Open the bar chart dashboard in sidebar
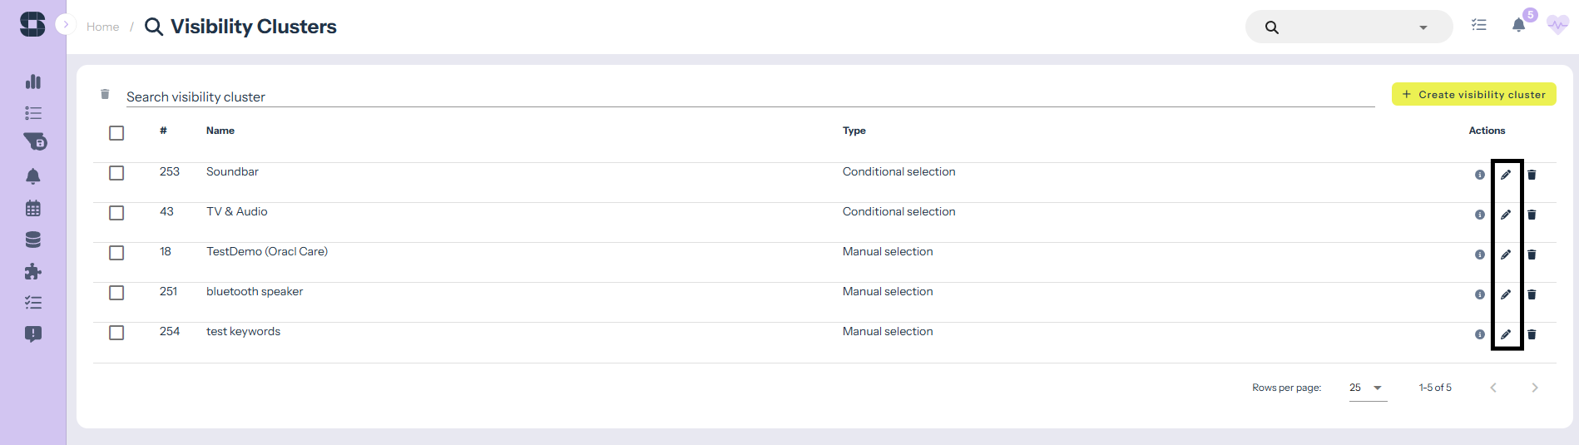This screenshot has height=445, width=1579. (33, 82)
